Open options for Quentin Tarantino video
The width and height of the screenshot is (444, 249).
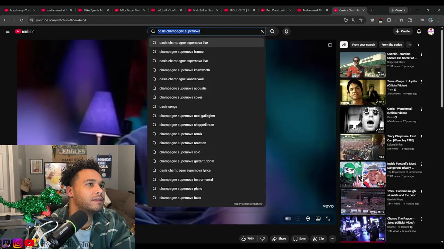421,55
